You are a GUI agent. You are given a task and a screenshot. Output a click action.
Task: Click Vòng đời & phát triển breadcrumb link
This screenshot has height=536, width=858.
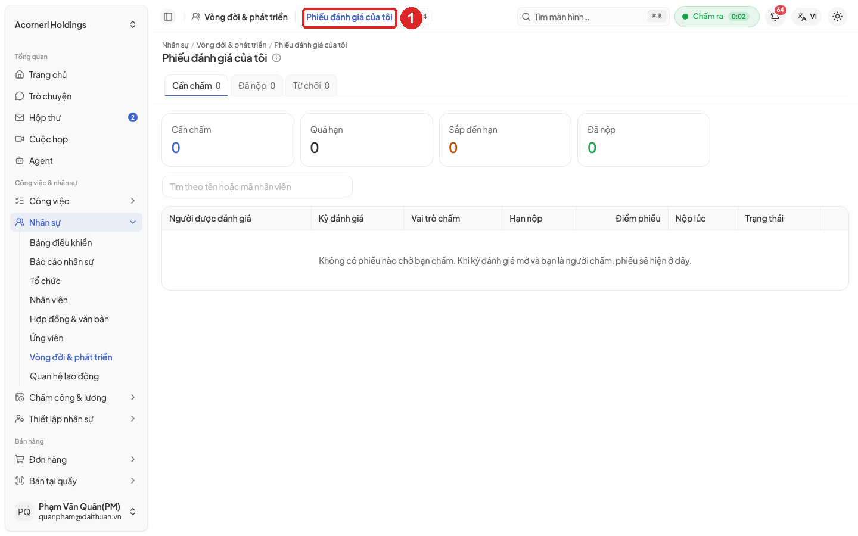(x=231, y=45)
